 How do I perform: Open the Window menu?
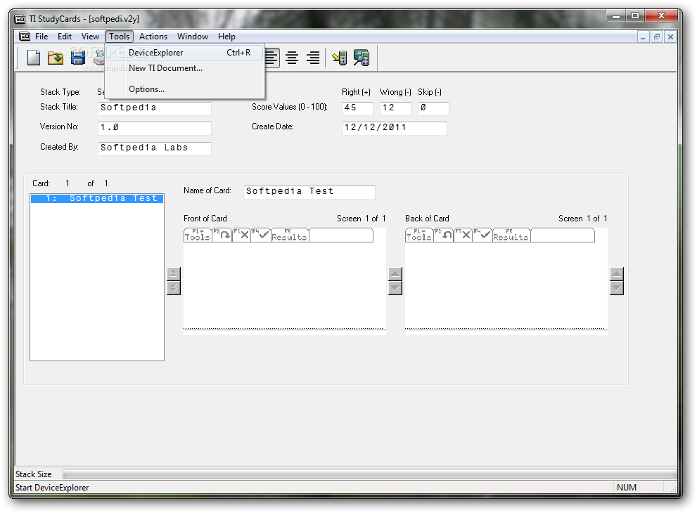193,37
